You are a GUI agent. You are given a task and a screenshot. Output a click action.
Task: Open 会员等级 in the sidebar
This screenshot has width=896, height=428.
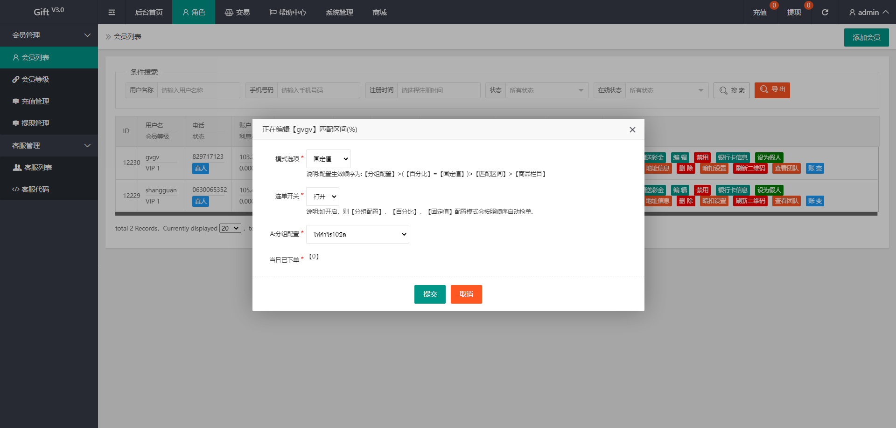[35, 80]
